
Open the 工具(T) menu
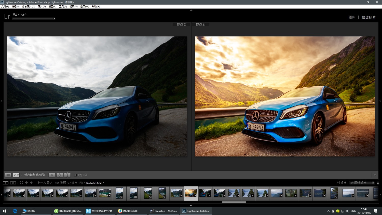pos(63,7)
